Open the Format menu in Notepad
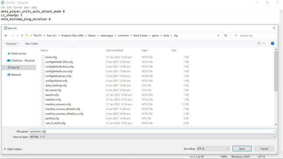283x159 pixels. click(x=18, y=7)
